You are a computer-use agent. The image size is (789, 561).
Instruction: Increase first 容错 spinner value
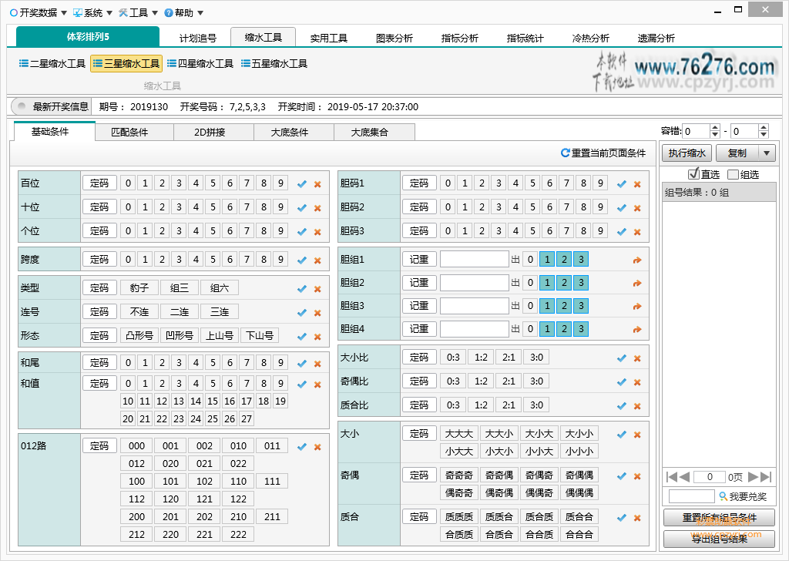click(x=715, y=128)
